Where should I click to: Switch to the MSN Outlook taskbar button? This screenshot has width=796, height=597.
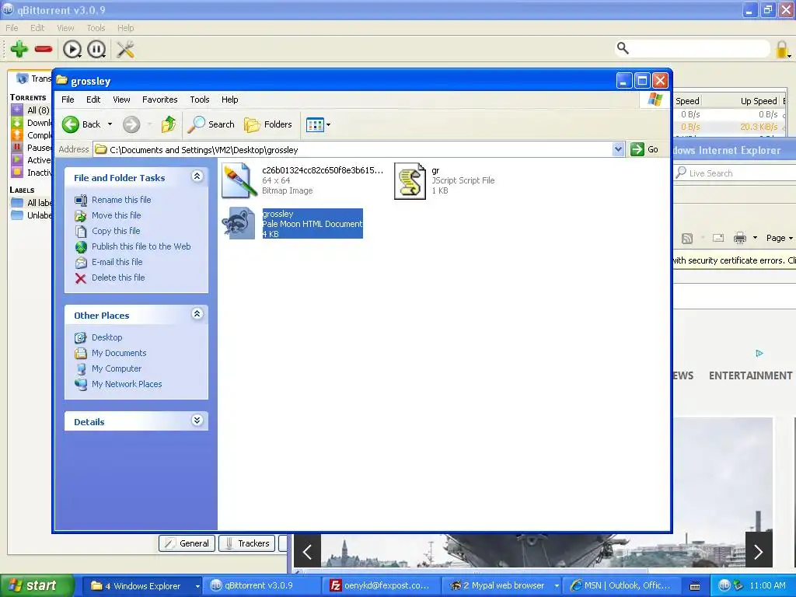pos(623,586)
